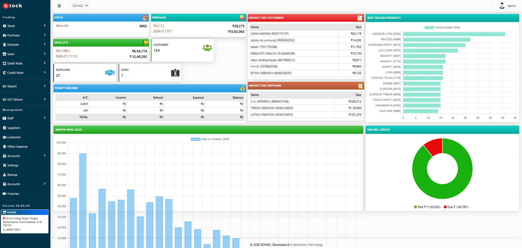Screen dimensions: 522x248
Task: Expand the Sales submenu in sidebar
Action: point(25,54)
